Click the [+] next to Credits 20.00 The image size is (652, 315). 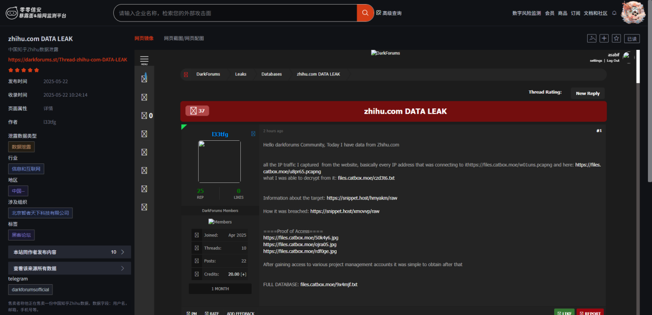pyautogui.click(x=243, y=274)
